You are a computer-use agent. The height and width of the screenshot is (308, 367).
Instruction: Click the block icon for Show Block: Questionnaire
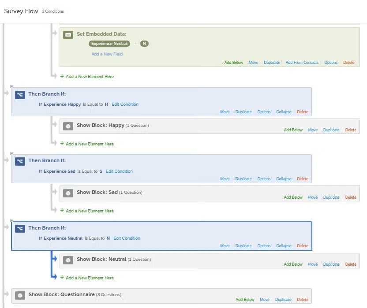click(x=20, y=295)
